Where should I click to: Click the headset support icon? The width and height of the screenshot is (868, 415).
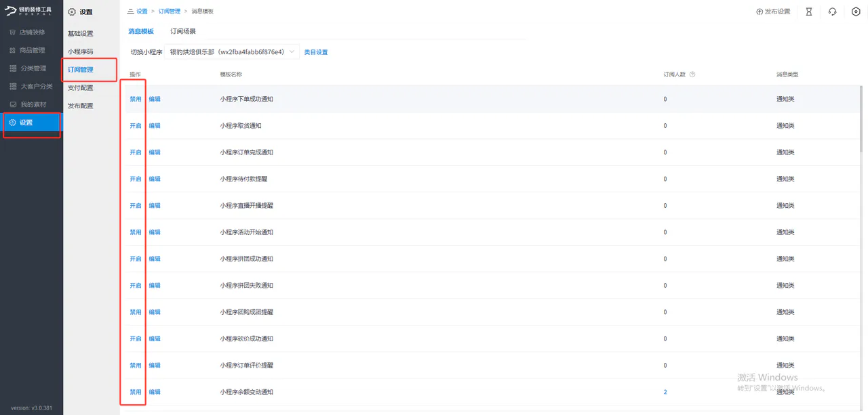832,12
